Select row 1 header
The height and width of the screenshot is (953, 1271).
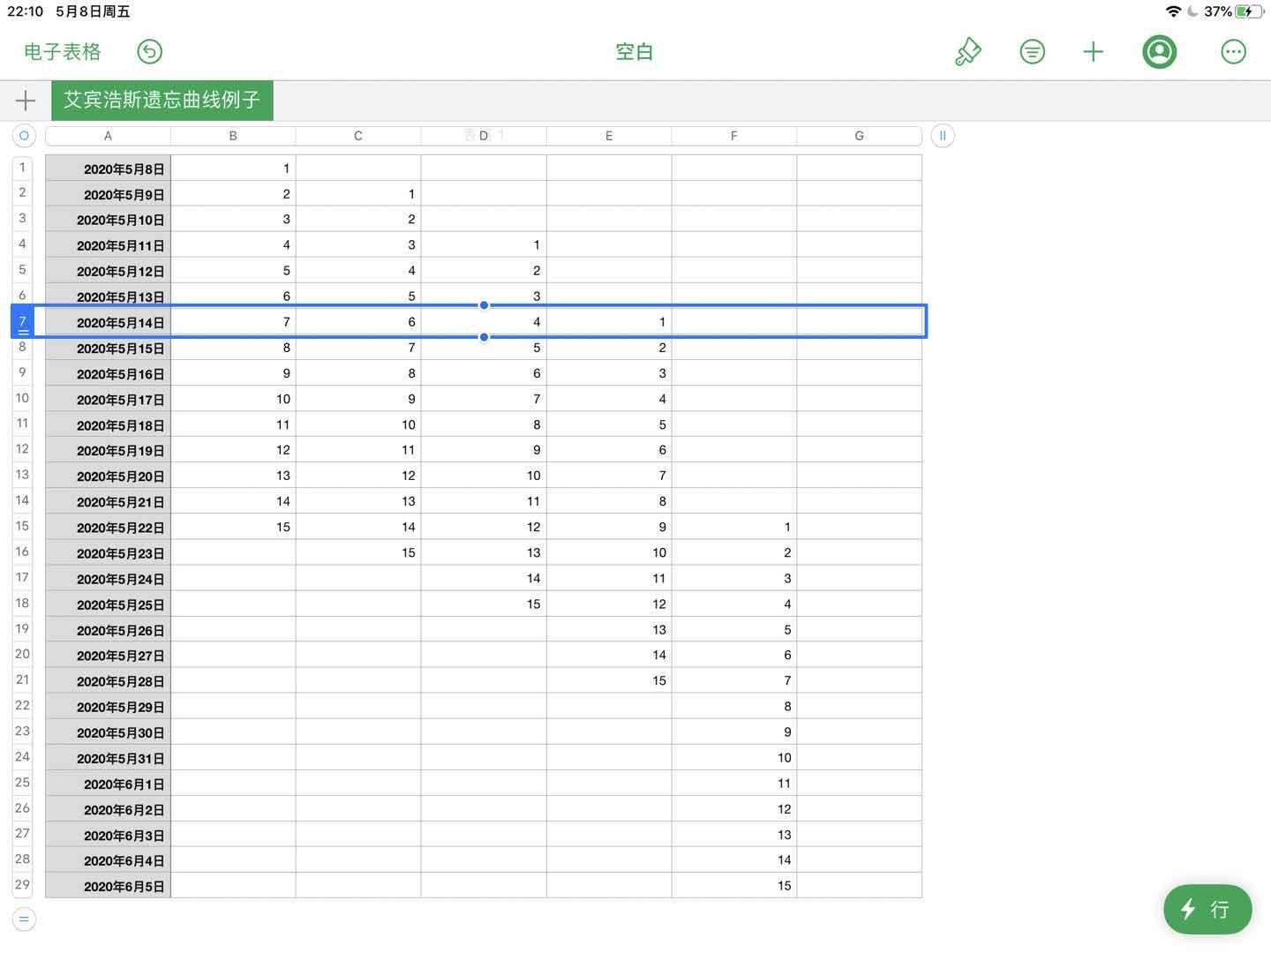coord(22,168)
